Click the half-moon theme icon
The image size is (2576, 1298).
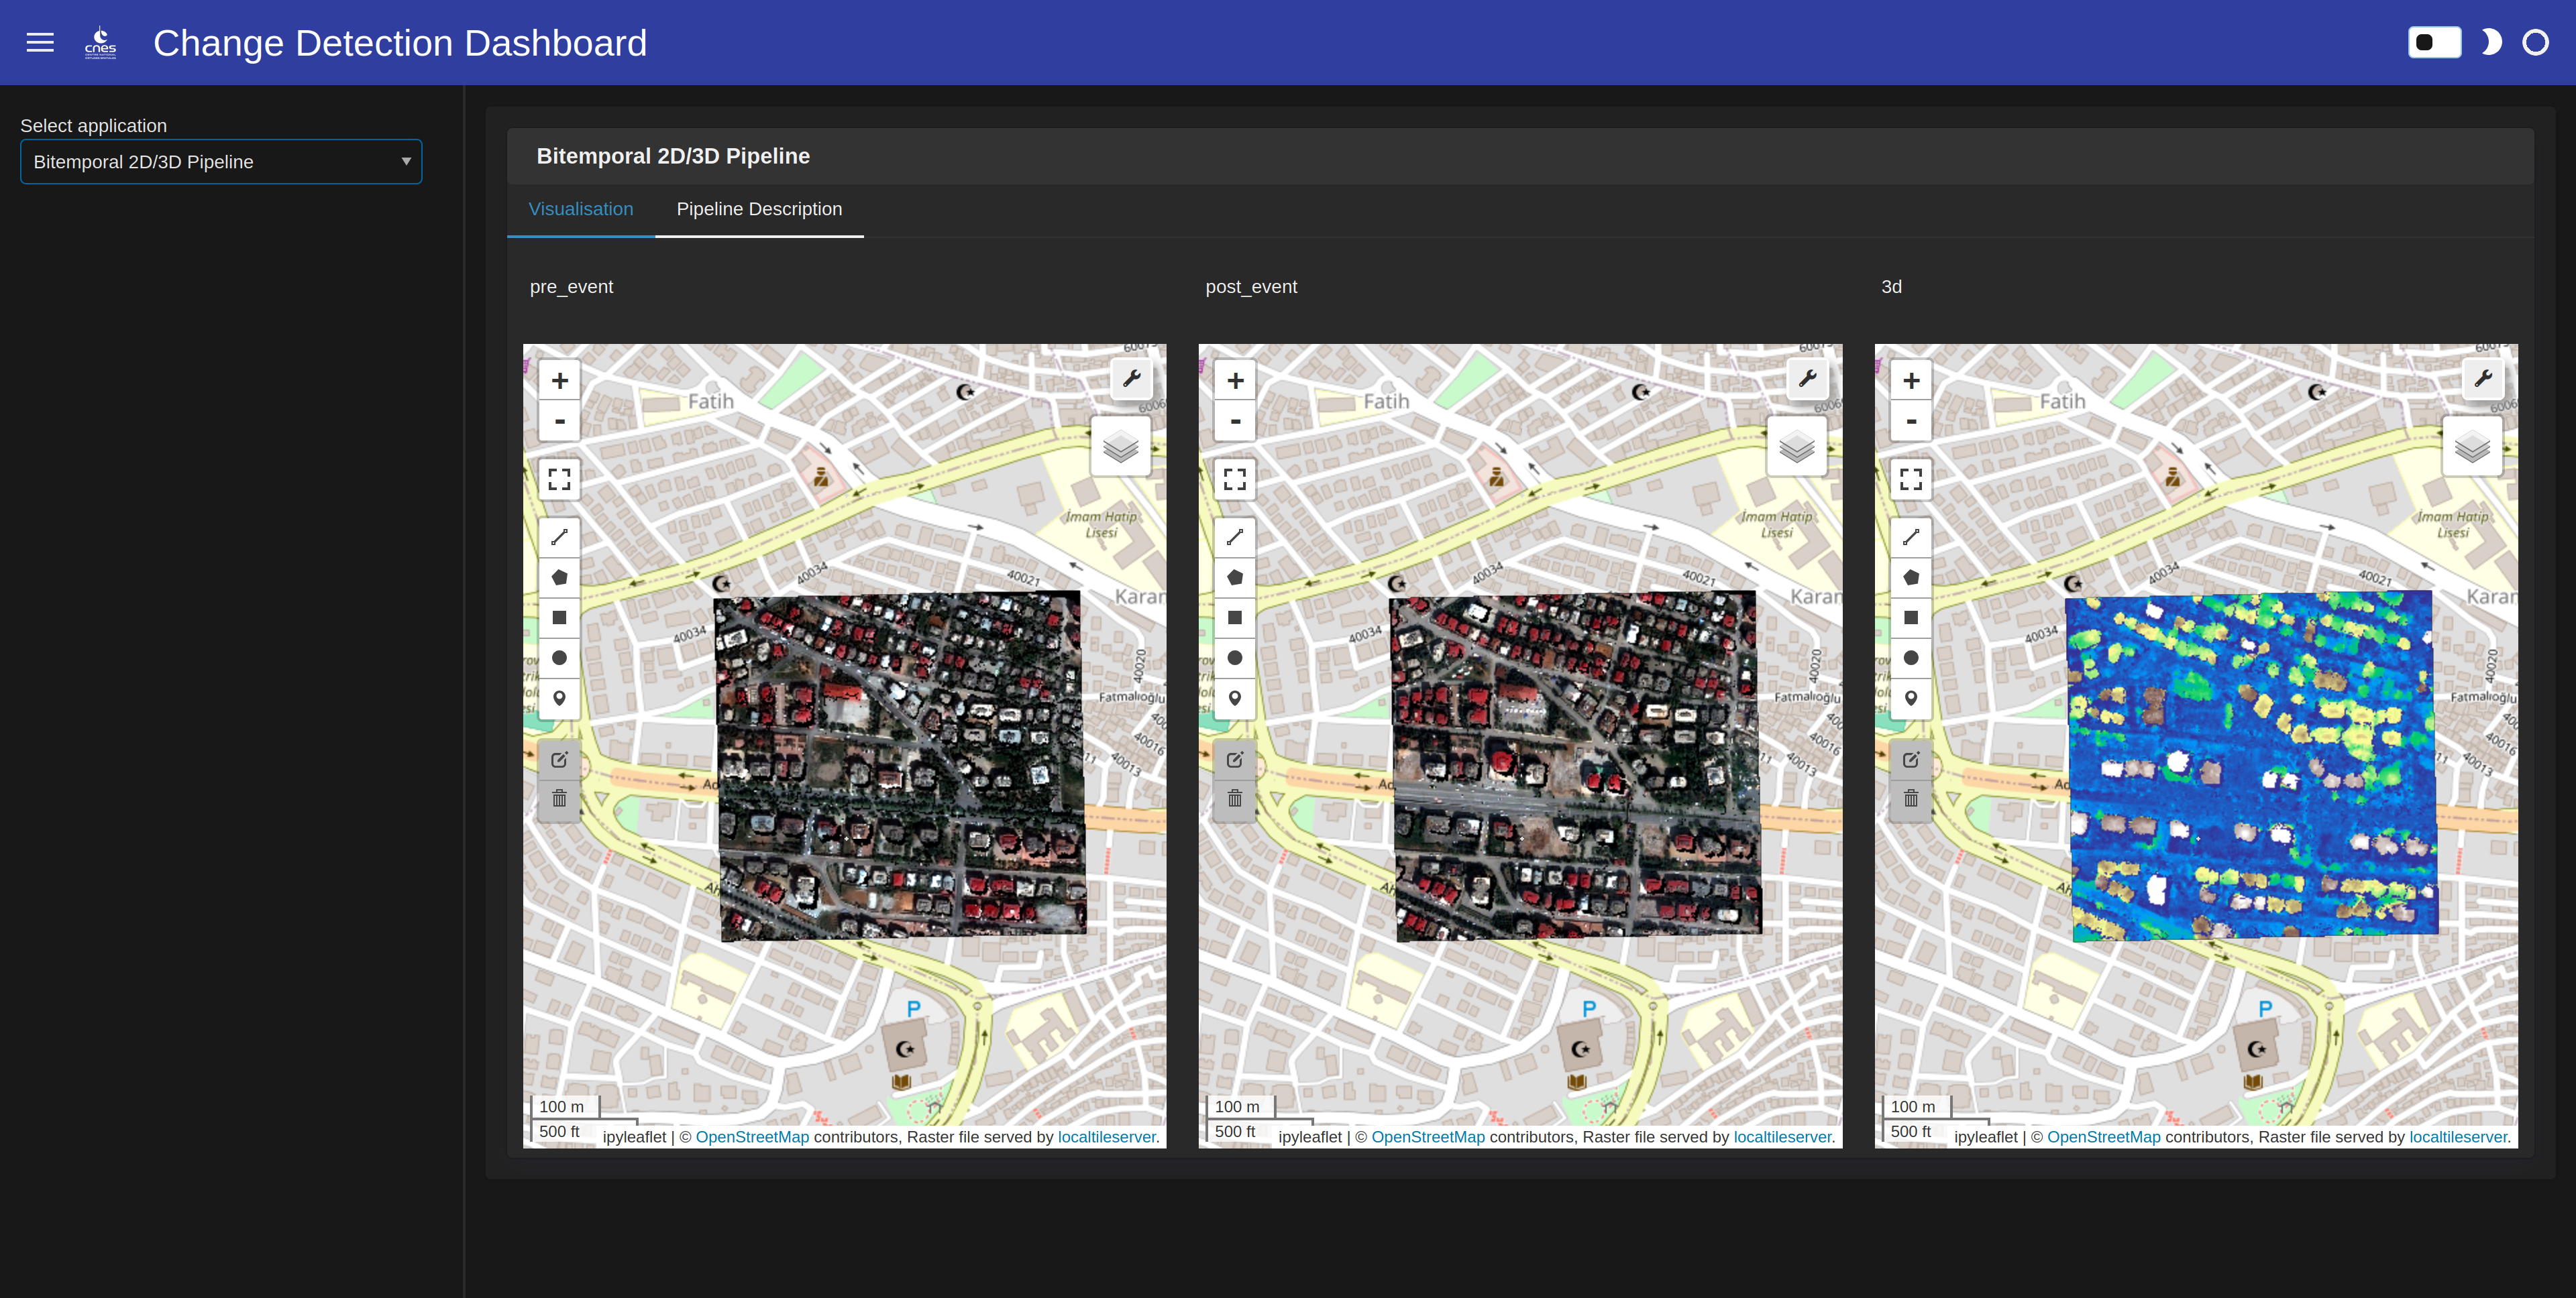(2491, 43)
